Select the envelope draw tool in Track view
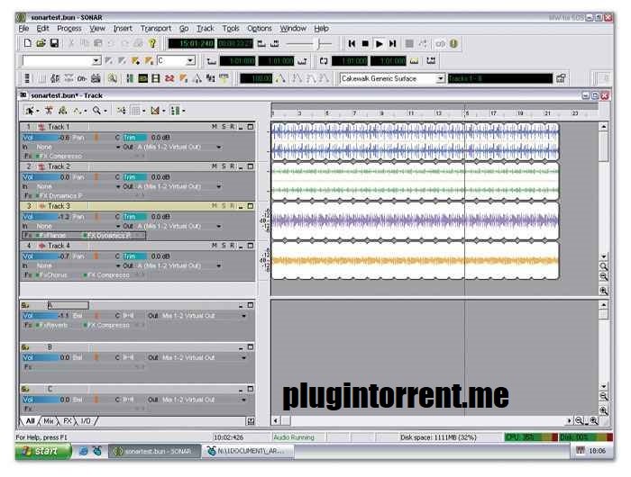The image size is (631, 477). coord(77,111)
